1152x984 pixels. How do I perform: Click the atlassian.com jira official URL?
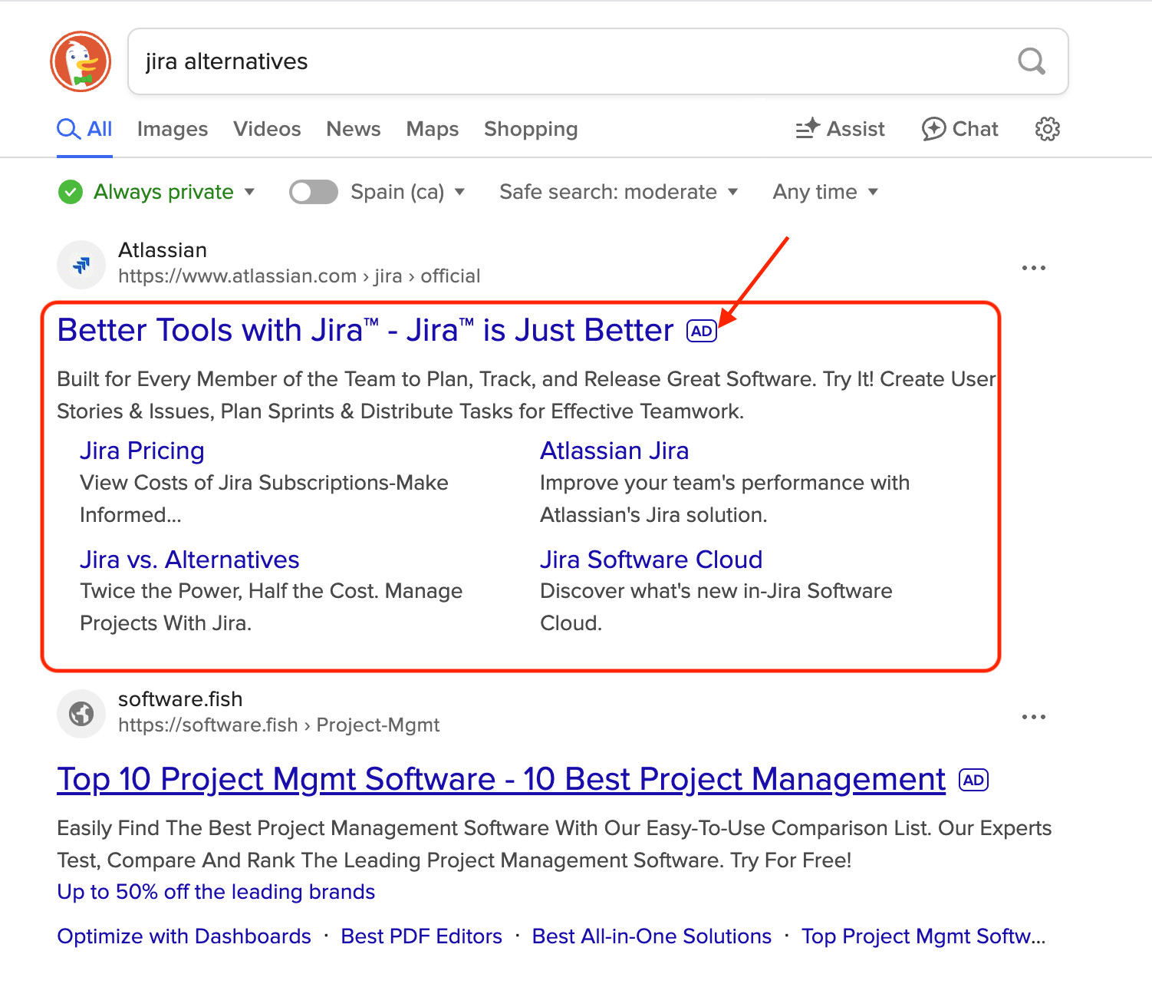(x=299, y=276)
